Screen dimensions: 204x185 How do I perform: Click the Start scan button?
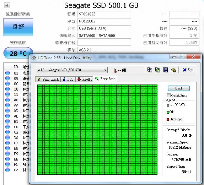click(178, 88)
